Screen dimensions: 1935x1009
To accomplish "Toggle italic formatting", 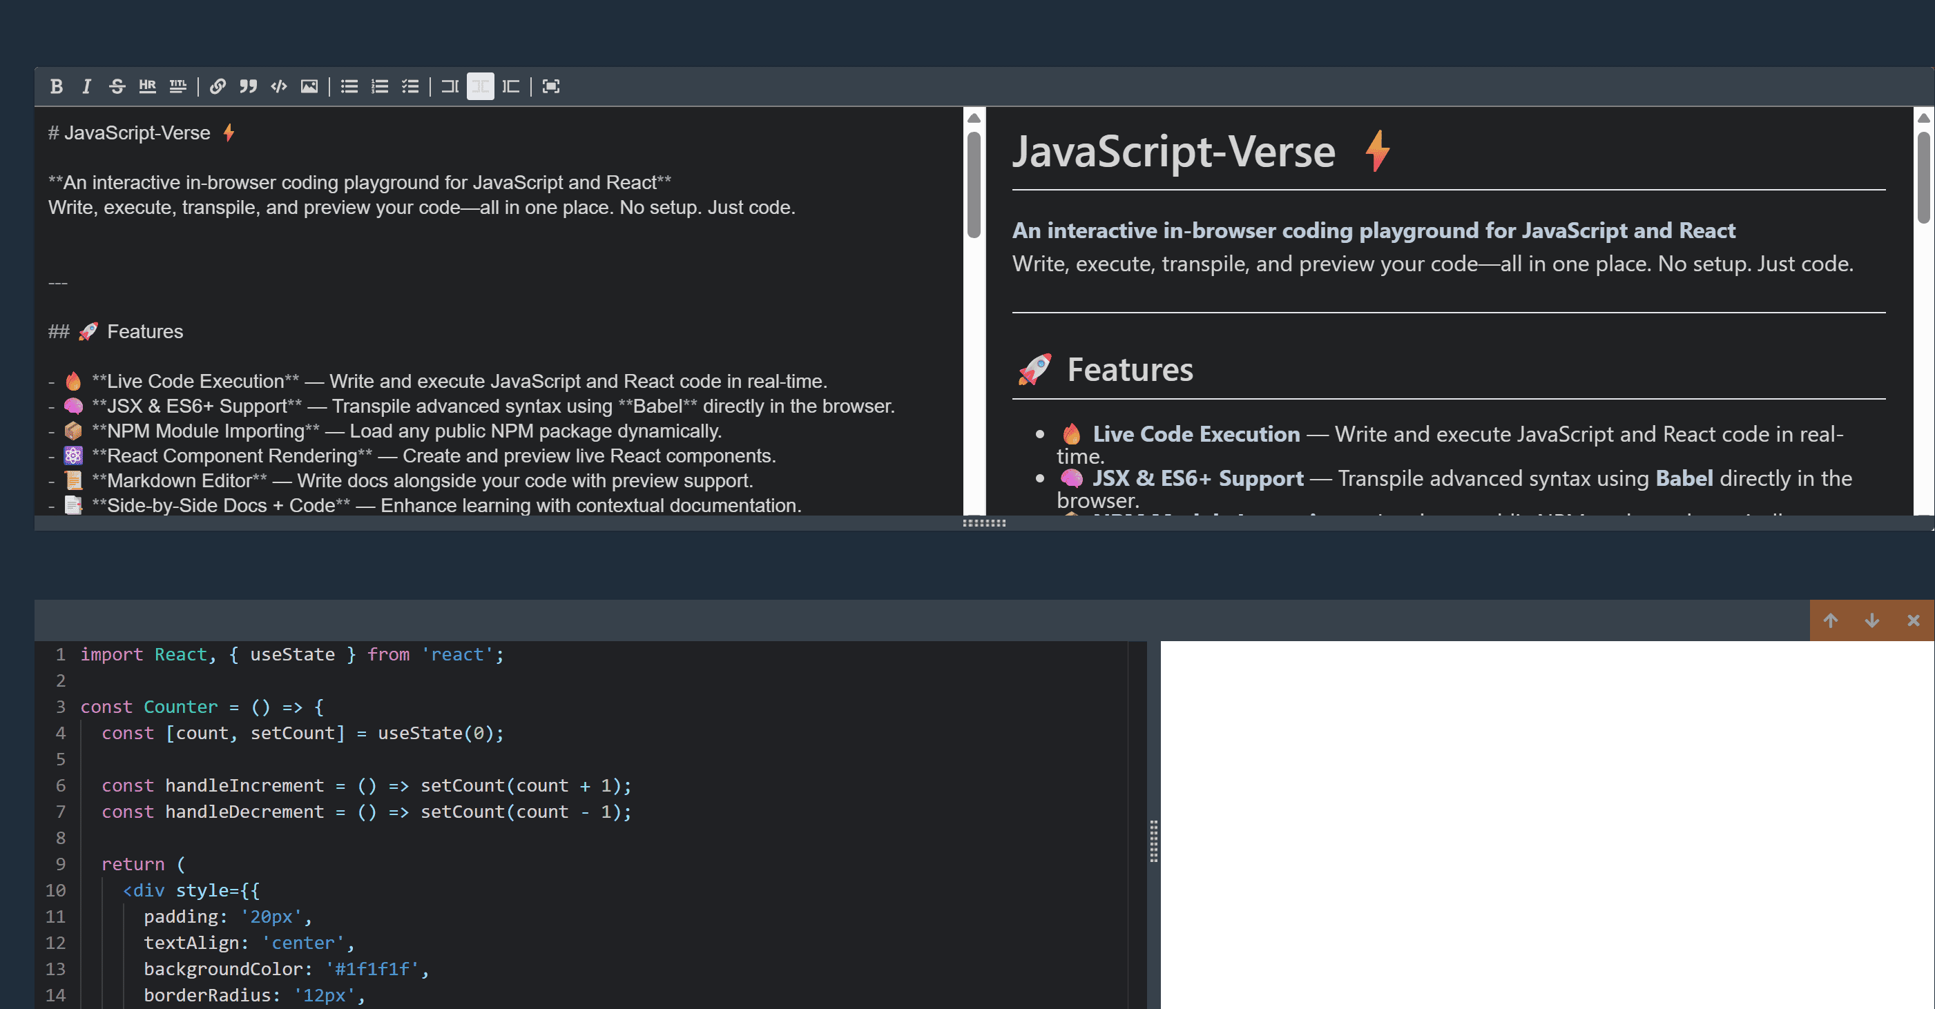I will 86,86.
